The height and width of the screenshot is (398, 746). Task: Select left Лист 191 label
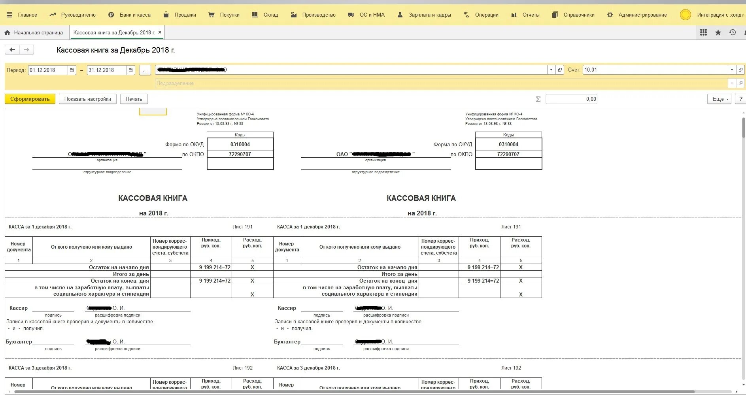coord(243,227)
